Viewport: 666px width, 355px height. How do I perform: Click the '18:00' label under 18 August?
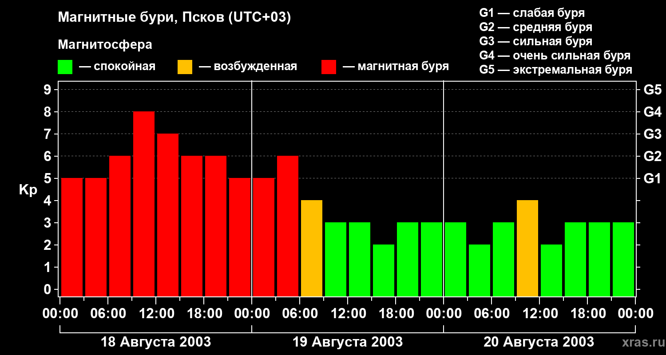click(204, 314)
